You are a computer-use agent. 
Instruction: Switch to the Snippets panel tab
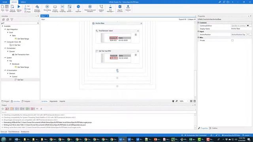click(x=26, y=101)
